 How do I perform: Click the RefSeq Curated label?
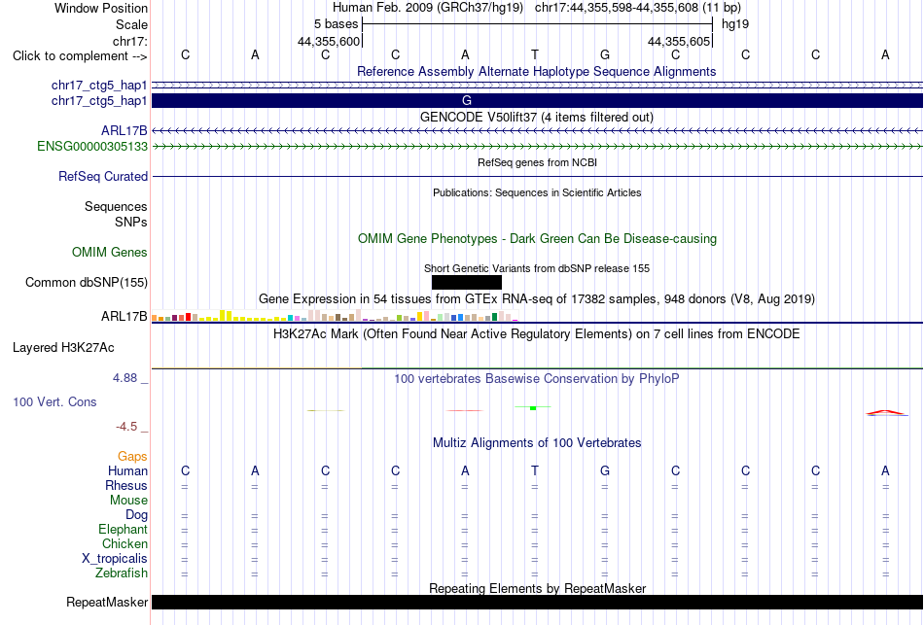pos(103,176)
